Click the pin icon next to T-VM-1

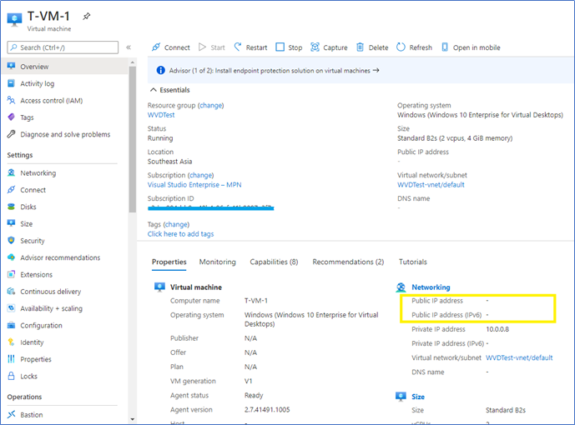click(x=87, y=16)
